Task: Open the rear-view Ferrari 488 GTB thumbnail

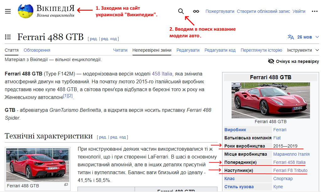Action: (38, 165)
